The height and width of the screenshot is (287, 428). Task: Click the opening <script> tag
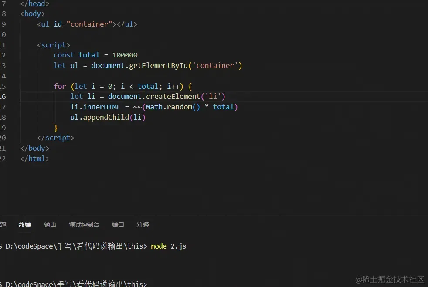54,45
